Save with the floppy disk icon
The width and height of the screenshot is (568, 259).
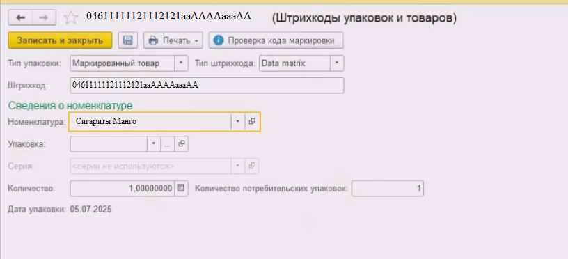click(128, 40)
